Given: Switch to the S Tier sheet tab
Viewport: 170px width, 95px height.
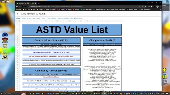Looking at the screenshot, I should pyautogui.click(x=48, y=18).
